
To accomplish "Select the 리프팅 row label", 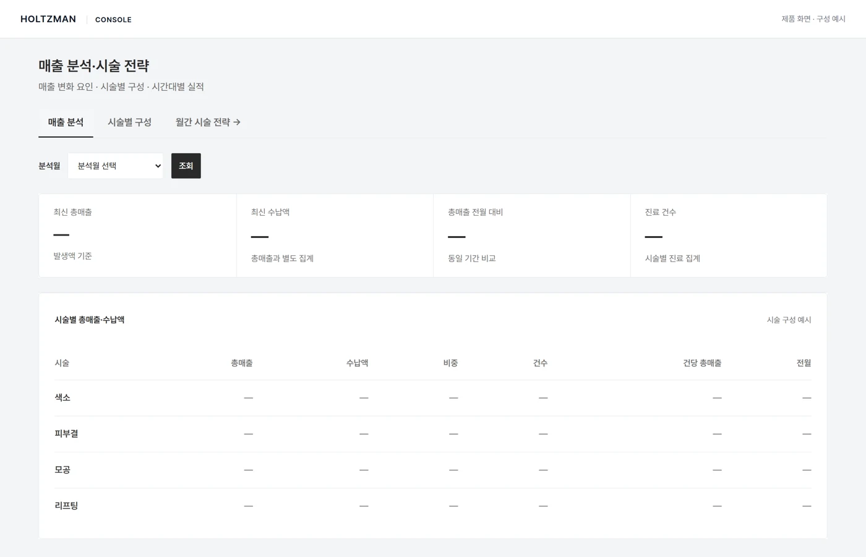I will point(66,506).
